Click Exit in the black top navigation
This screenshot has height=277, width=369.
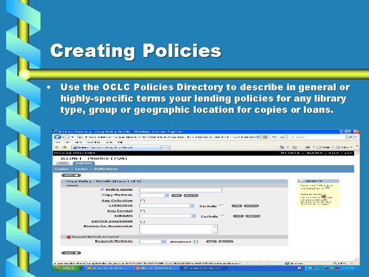point(348,153)
